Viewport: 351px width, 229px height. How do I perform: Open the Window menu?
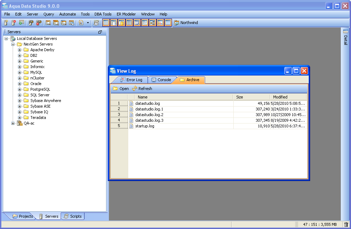click(148, 14)
